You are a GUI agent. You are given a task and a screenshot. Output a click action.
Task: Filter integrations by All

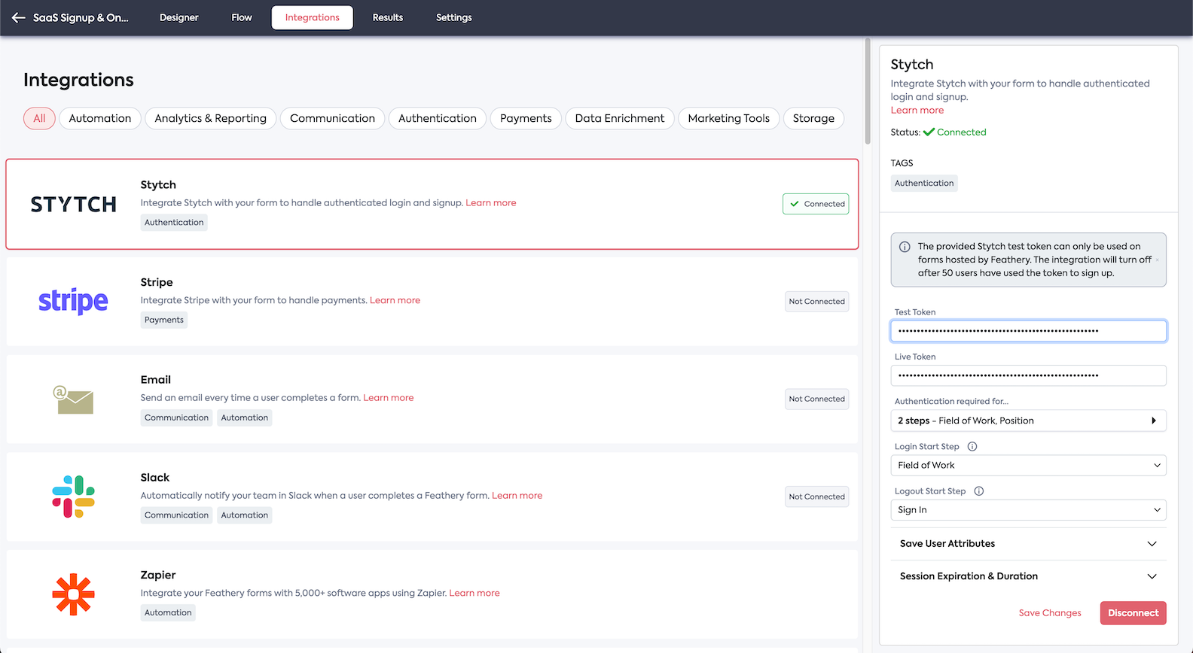[39, 118]
